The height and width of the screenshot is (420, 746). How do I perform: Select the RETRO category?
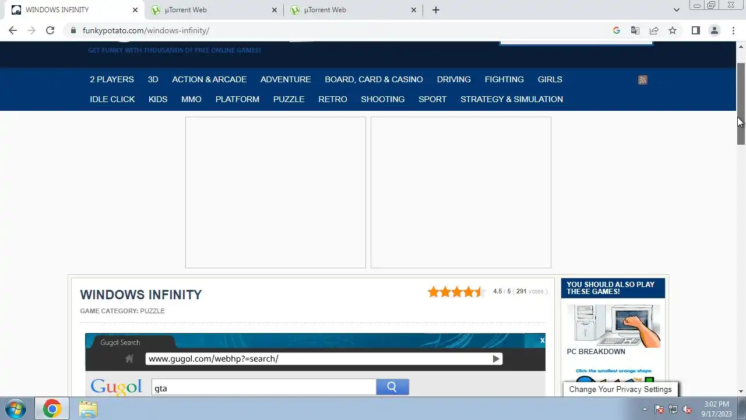pos(333,99)
